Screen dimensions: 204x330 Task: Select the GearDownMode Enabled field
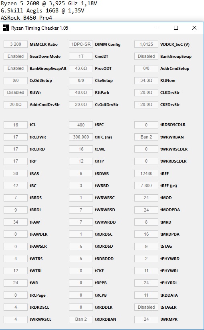(16, 56)
